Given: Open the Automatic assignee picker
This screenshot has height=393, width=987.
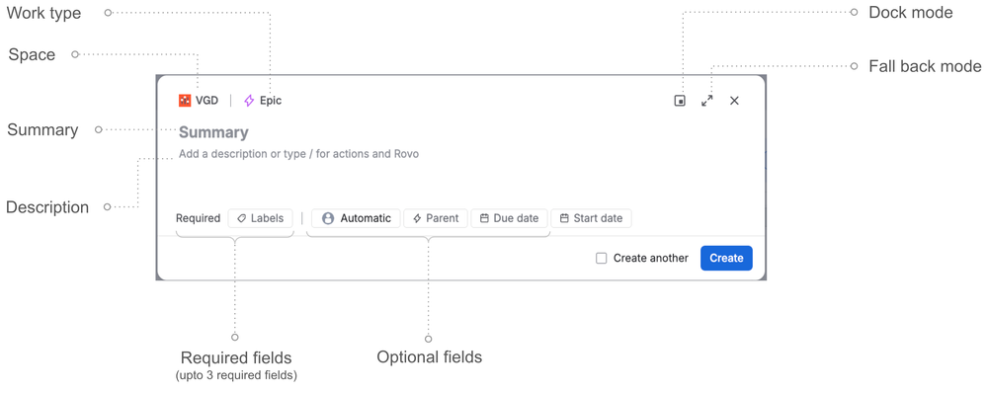Looking at the screenshot, I should 356,218.
